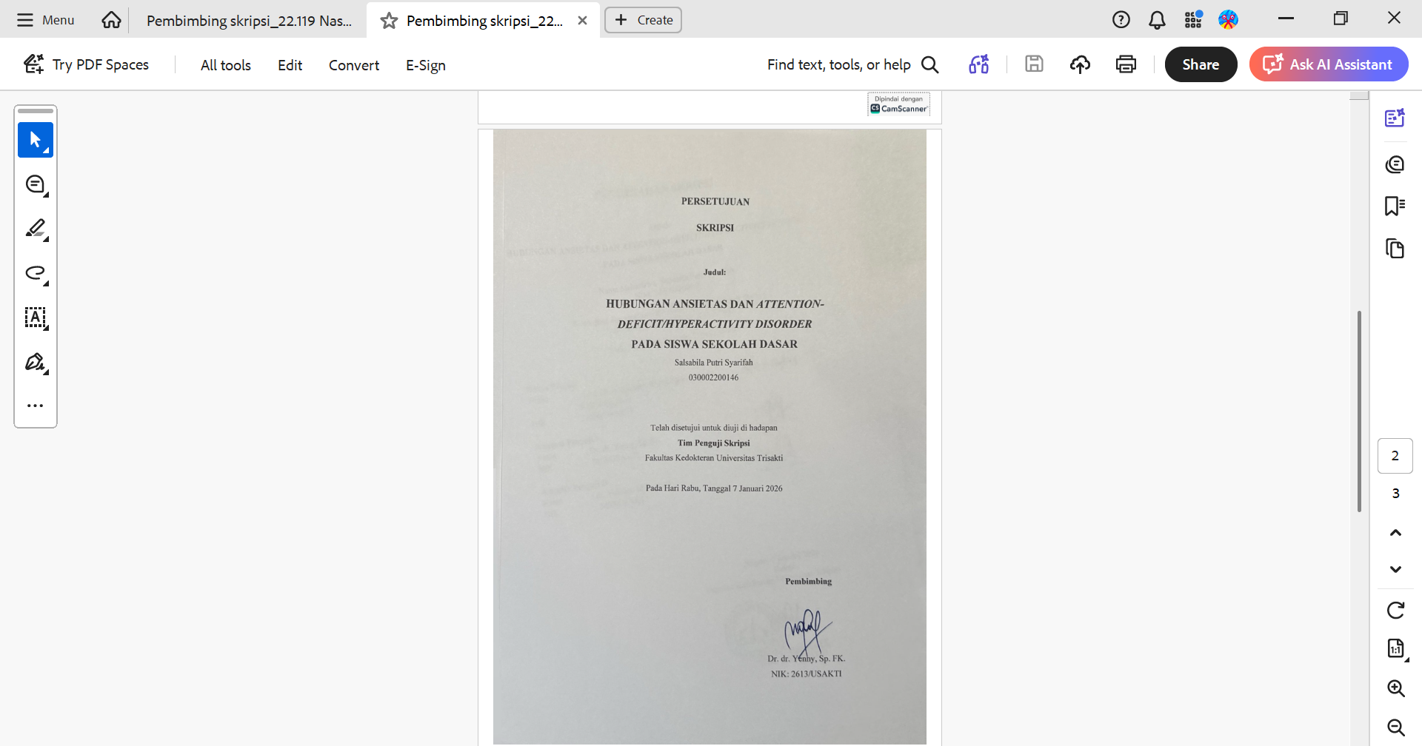Zoom out of the document
Screen dimensions: 1422x746
pyautogui.click(x=1395, y=727)
